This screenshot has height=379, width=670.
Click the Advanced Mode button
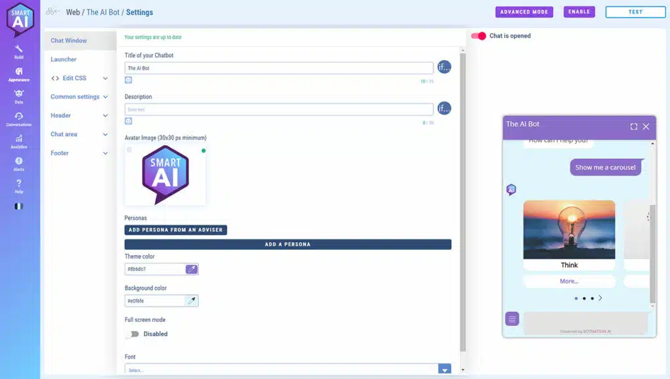tap(524, 12)
